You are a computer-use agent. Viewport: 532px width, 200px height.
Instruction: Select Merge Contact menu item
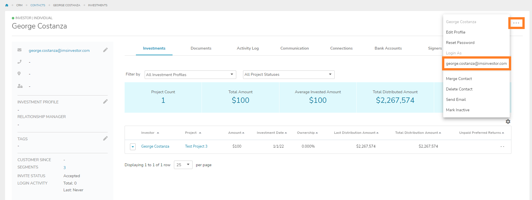coord(476,79)
